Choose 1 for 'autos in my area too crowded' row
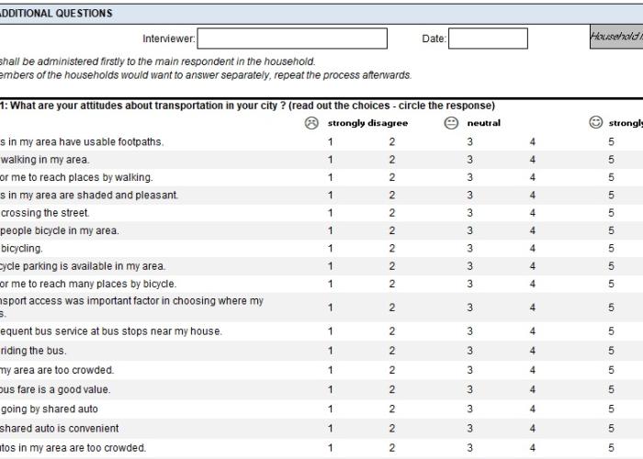 [x=331, y=448]
